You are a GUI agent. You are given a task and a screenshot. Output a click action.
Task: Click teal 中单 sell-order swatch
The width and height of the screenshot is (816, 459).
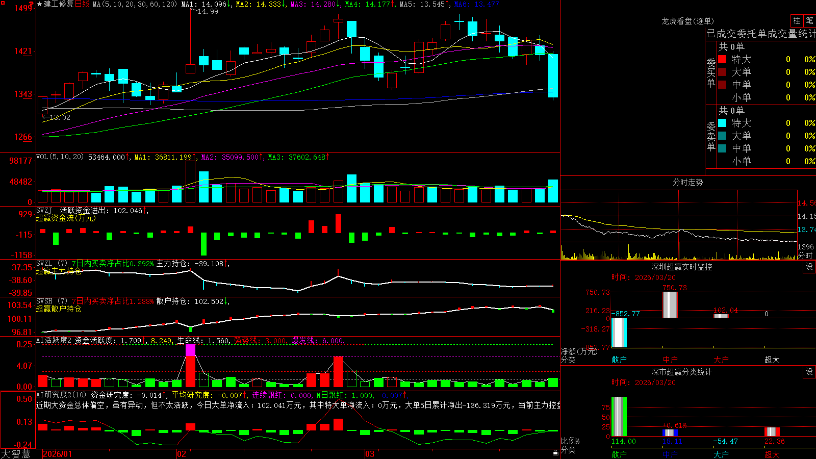(x=722, y=148)
